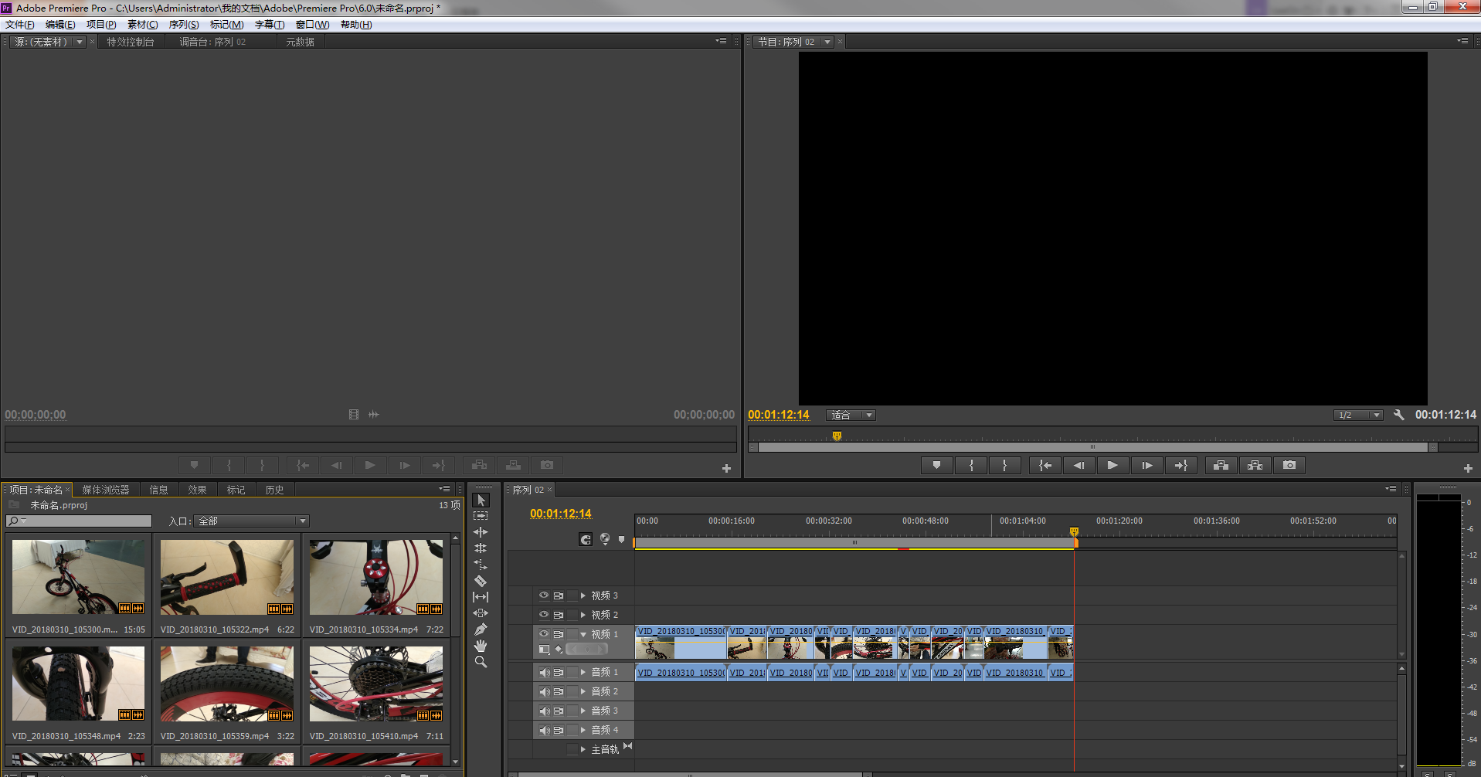Image resolution: width=1481 pixels, height=777 pixels.
Task: Toggle visibility eye for 视频 3 track
Action: (x=543, y=595)
